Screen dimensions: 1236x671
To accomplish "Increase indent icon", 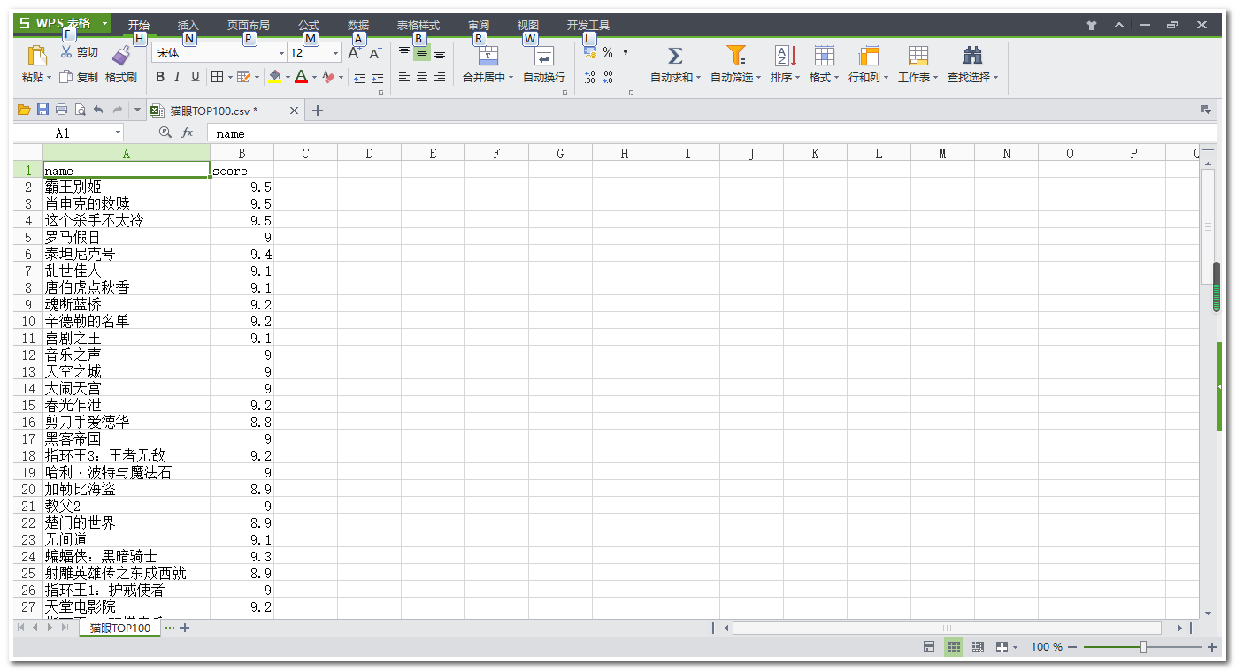I will 378,78.
